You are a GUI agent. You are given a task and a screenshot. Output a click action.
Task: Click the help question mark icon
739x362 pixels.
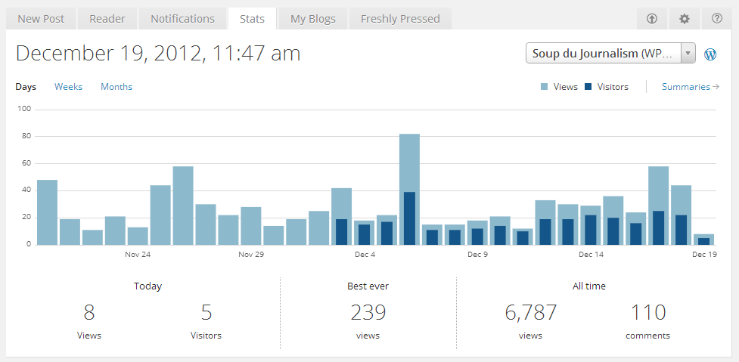click(716, 19)
